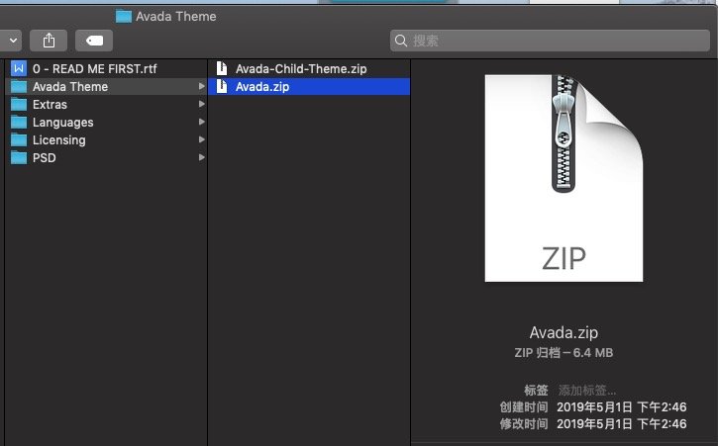Click the Avada Theme folder icon in list

(x=19, y=87)
